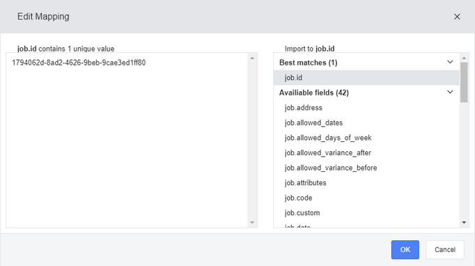Choose the job.allowed_dates field

coord(366,123)
